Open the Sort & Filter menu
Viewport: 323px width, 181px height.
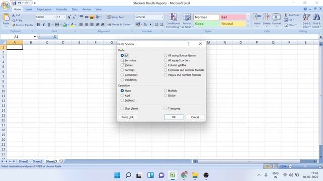click(x=307, y=21)
